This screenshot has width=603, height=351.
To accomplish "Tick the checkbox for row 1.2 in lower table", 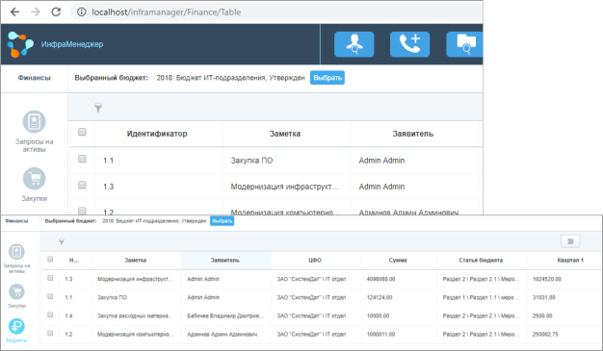I will point(50,333).
